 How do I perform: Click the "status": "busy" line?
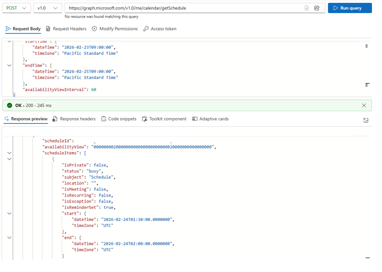[83, 171]
